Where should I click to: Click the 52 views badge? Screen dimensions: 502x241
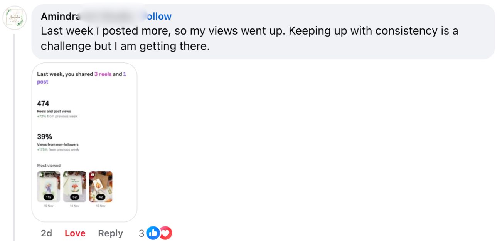(74, 197)
